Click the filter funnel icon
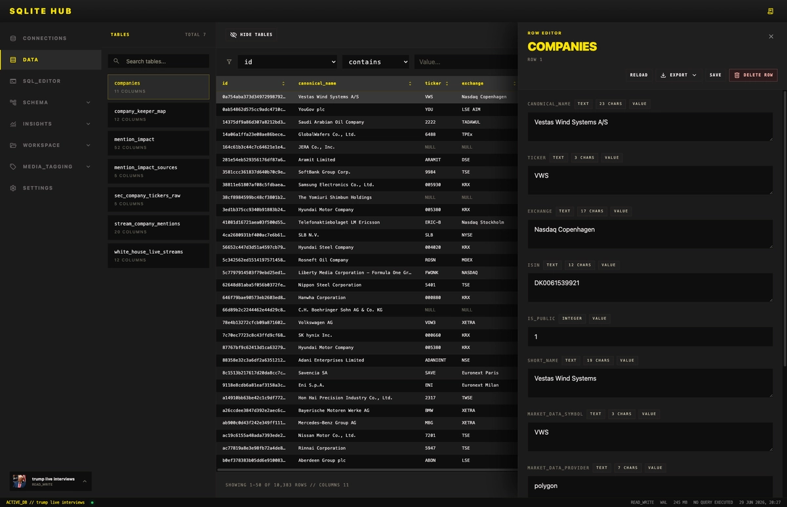The width and height of the screenshot is (787, 507). (229, 62)
